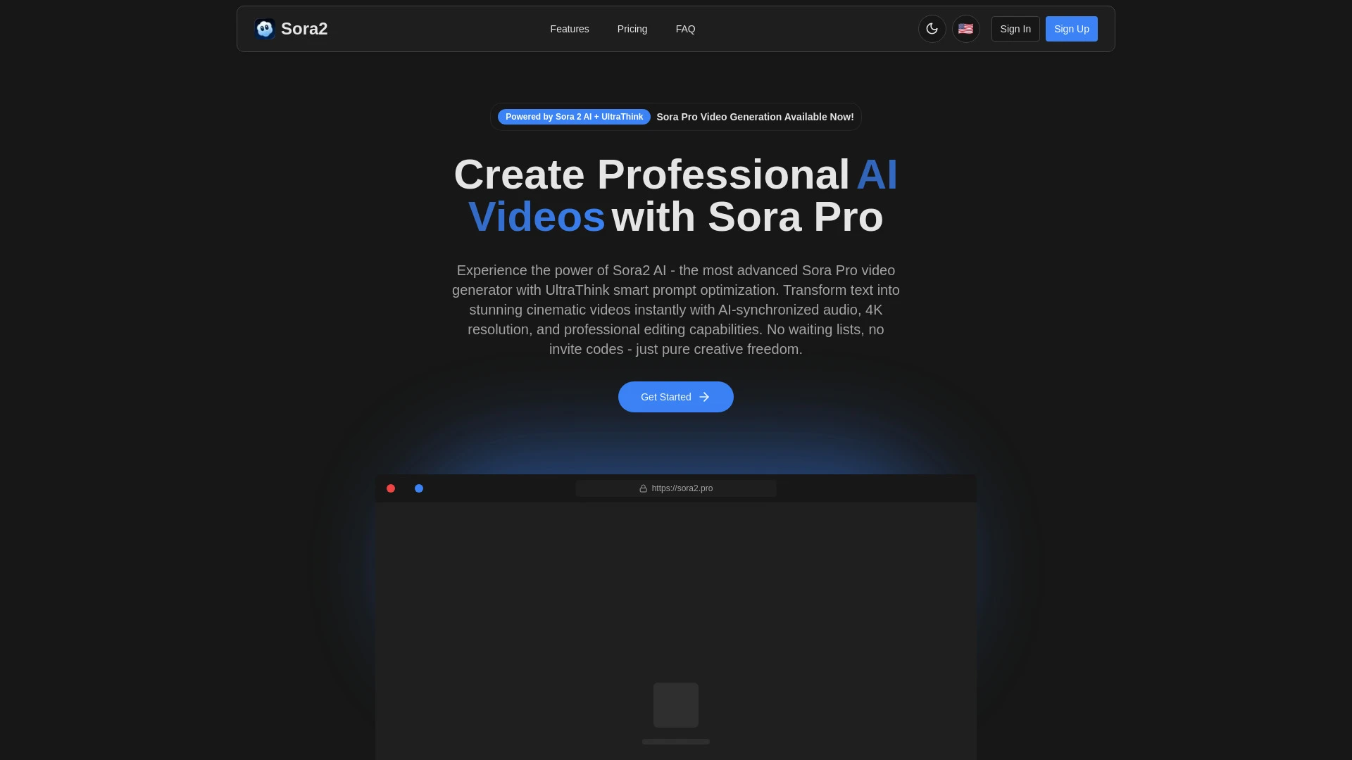Click the Sign In button

coord(1015,29)
